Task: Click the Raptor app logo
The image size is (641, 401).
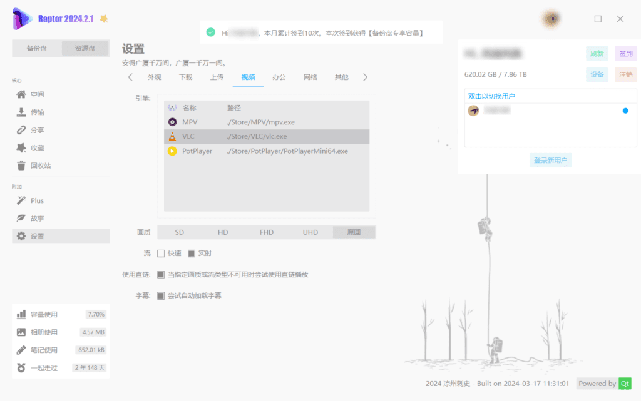Action: click(22, 19)
